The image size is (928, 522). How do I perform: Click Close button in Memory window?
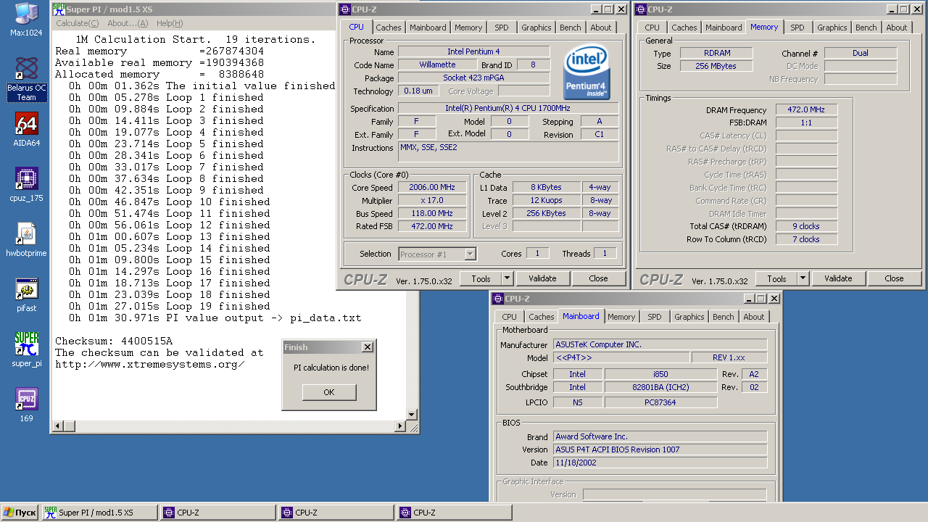coord(894,278)
